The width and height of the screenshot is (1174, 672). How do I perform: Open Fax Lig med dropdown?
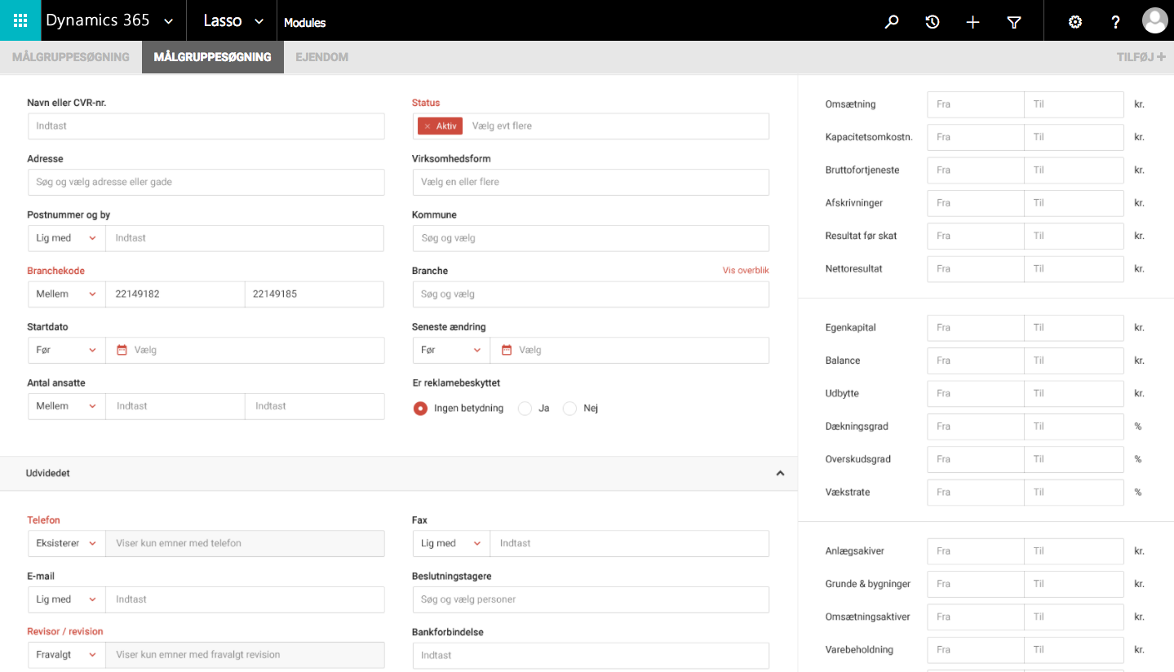(x=451, y=543)
